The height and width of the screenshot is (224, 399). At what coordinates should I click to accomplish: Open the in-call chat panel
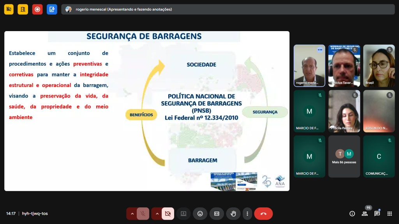coord(377,213)
